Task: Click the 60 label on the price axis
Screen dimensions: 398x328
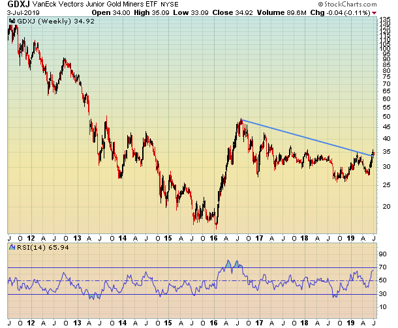Action: coord(386,99)
